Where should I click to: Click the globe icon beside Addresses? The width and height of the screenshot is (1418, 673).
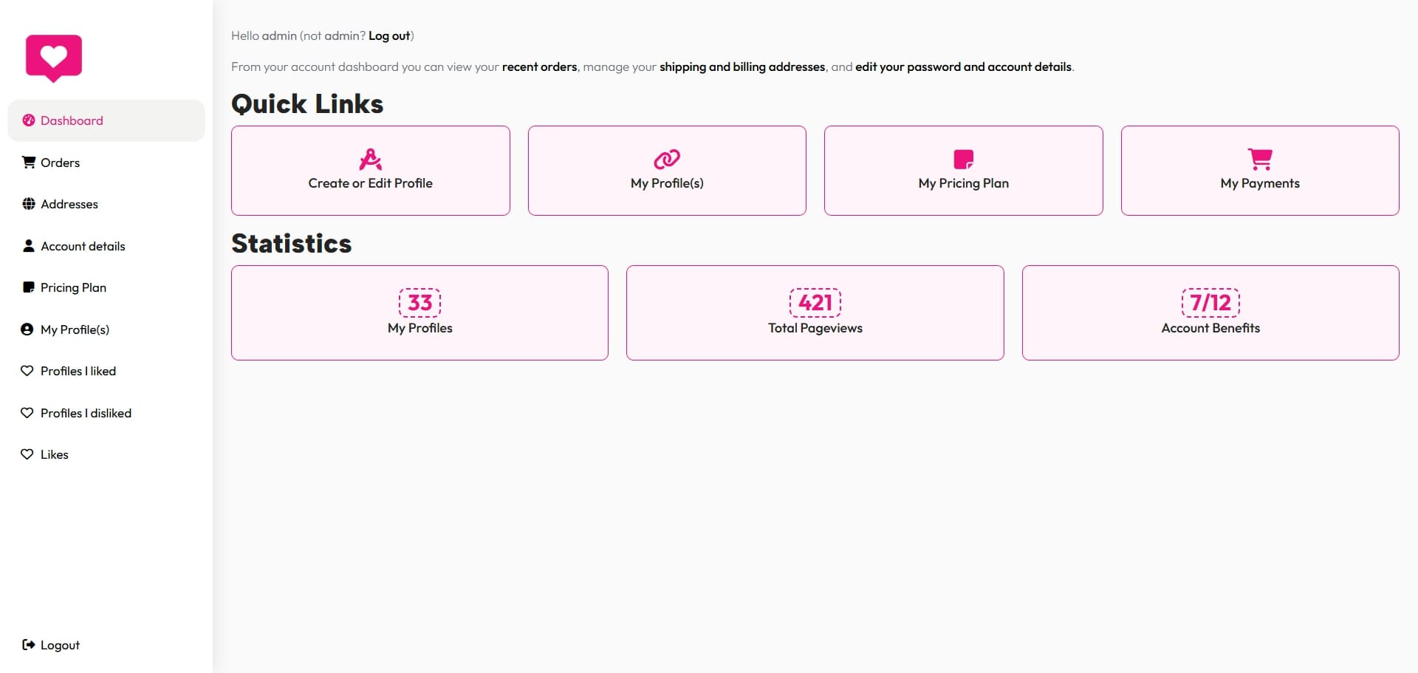(x=29, y=204)
